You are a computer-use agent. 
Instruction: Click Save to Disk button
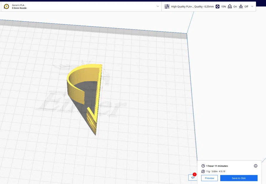[x=239, y=178]
